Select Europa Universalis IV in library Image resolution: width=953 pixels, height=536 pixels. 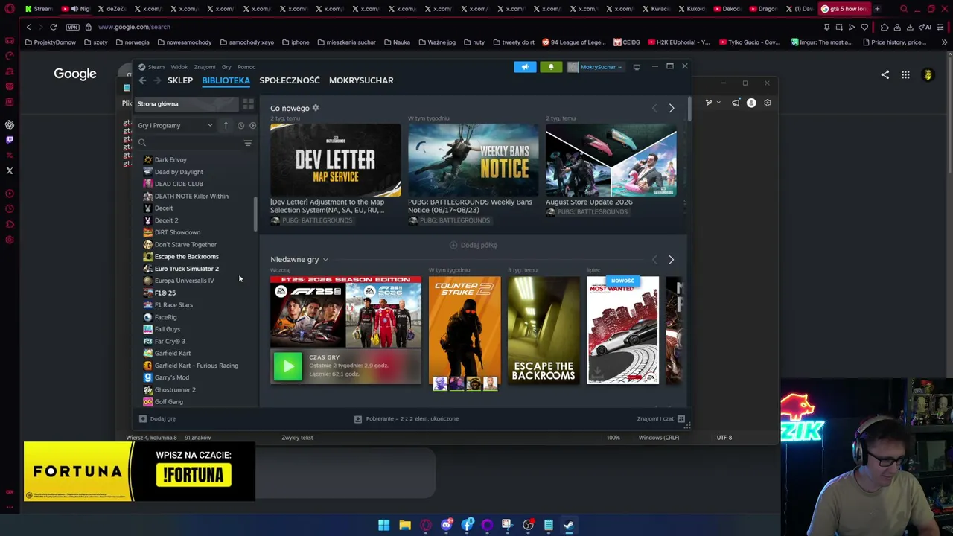(184, 281)
